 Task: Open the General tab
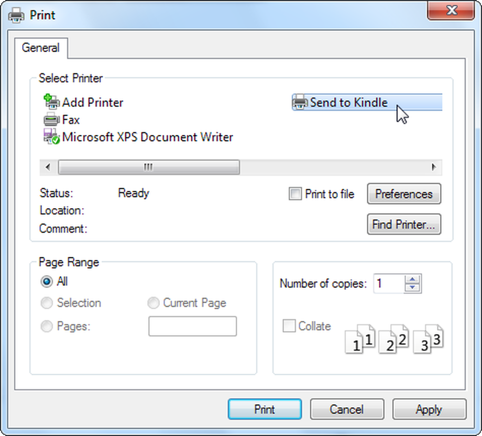[x=40, y=48]
